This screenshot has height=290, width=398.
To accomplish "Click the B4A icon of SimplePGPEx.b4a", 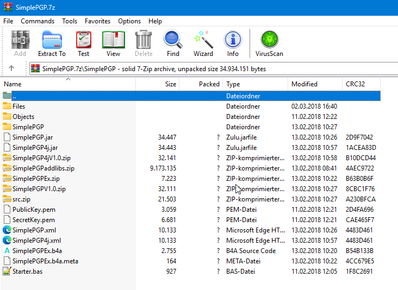I will click(7, 251).
